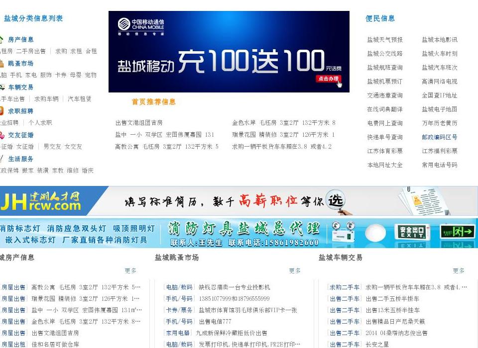
Task: Open listing 缺钱忍痛卖一台专业投影机
Action: [x=235, y=287]
